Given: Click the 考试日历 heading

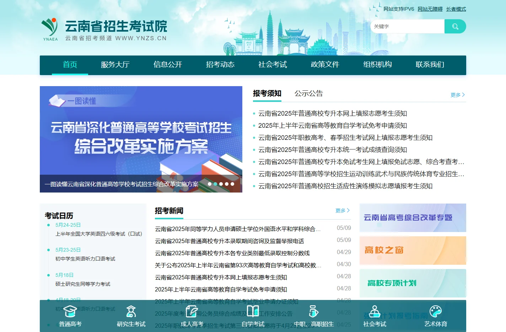Looking at the screenshot, I should tap(59, 216).
